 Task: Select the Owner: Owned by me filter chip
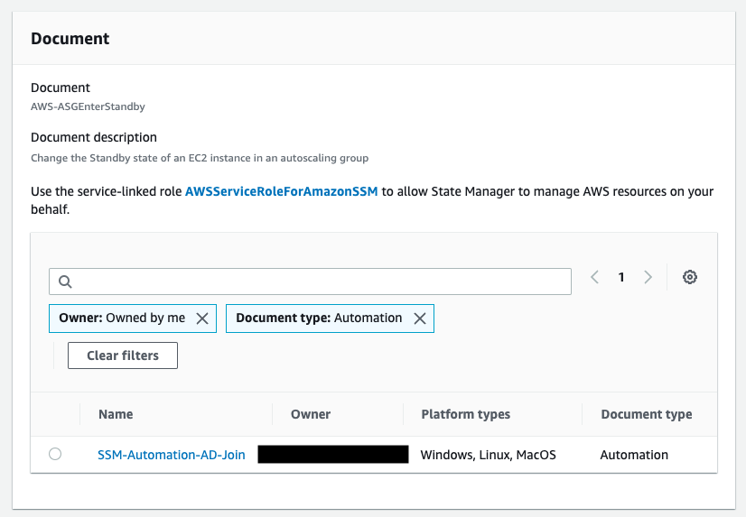point(122,318)
